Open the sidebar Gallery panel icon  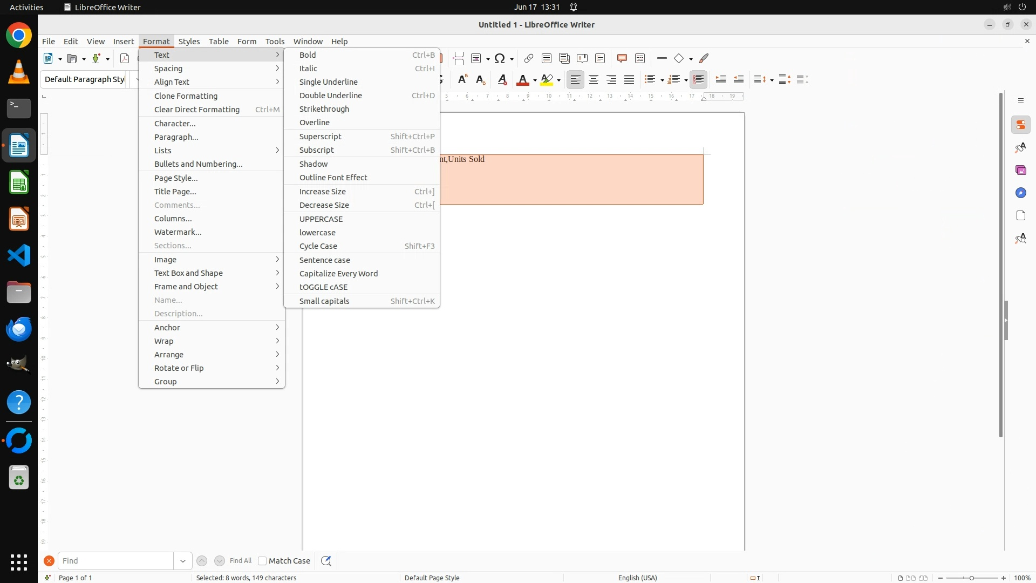coord(1020,171)
